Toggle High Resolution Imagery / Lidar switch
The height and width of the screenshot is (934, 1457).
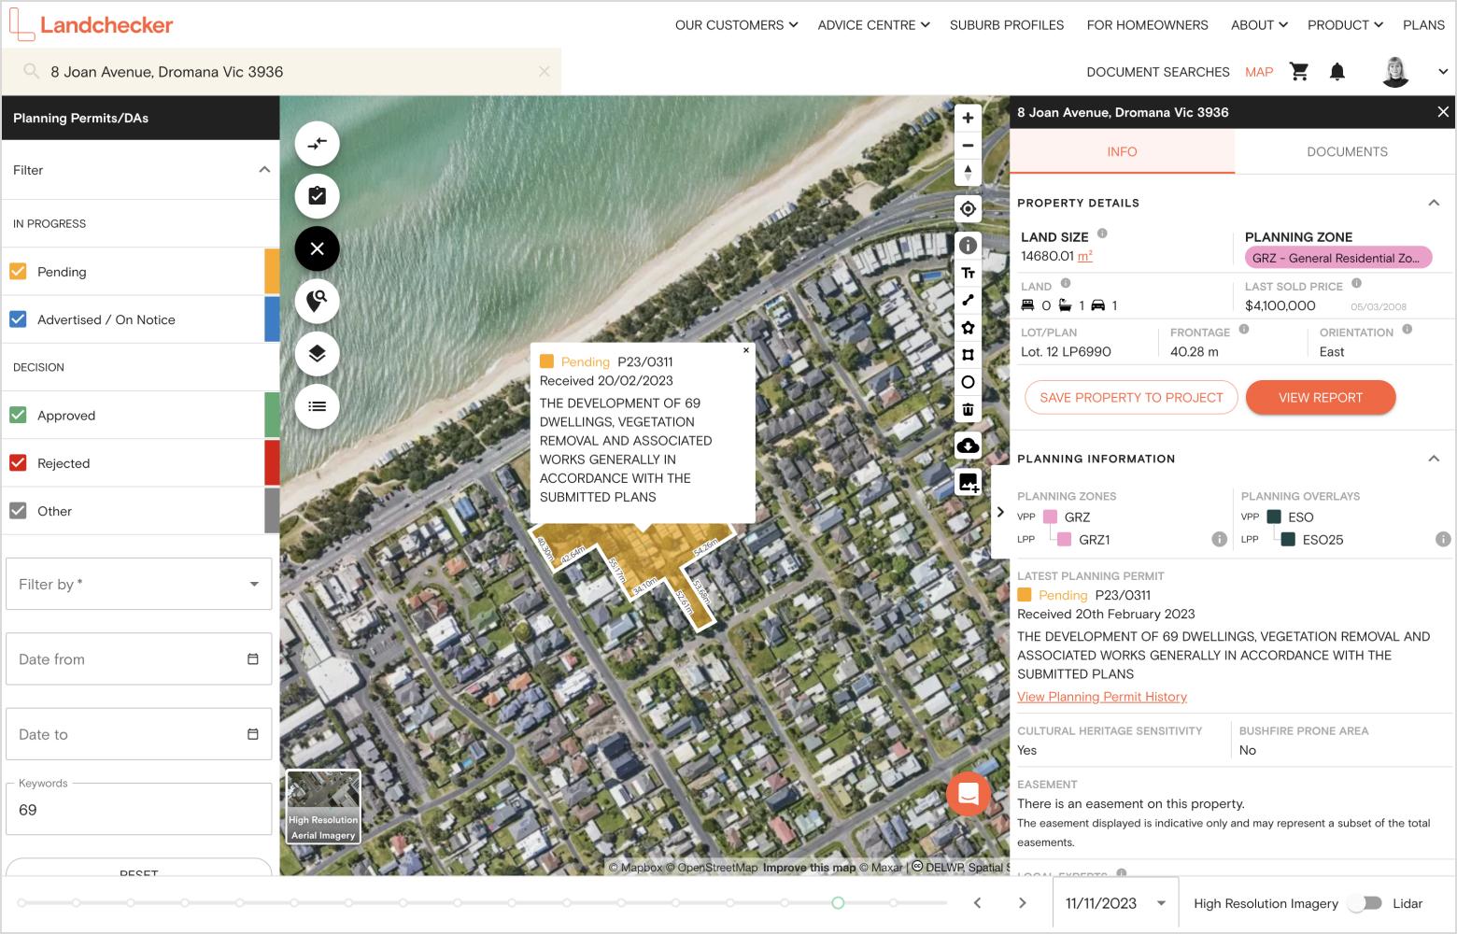pyautogui.click(x=1365, y=903)
